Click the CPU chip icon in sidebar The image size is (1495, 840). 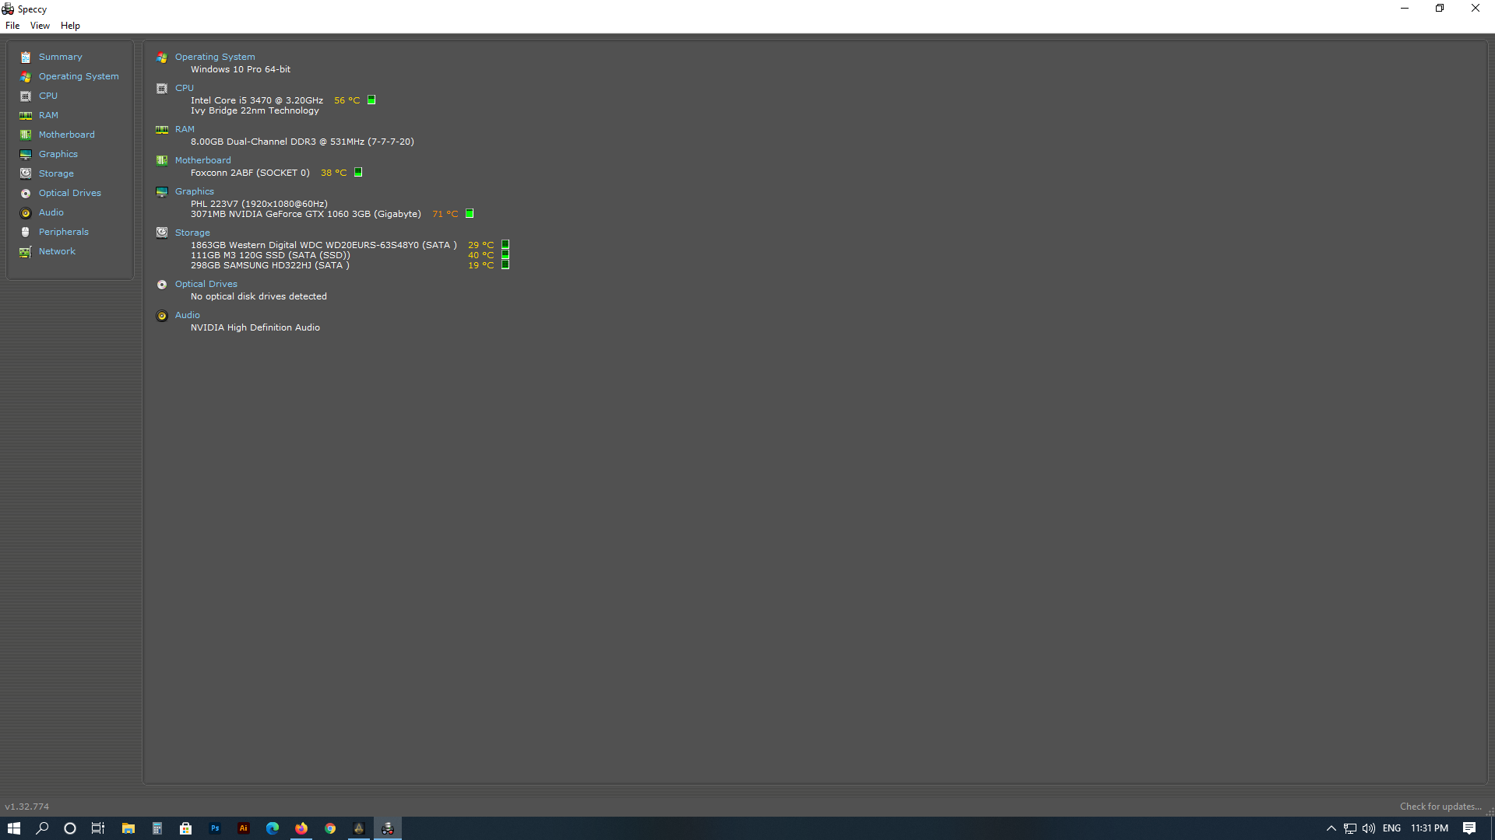(x=26, y=96)
